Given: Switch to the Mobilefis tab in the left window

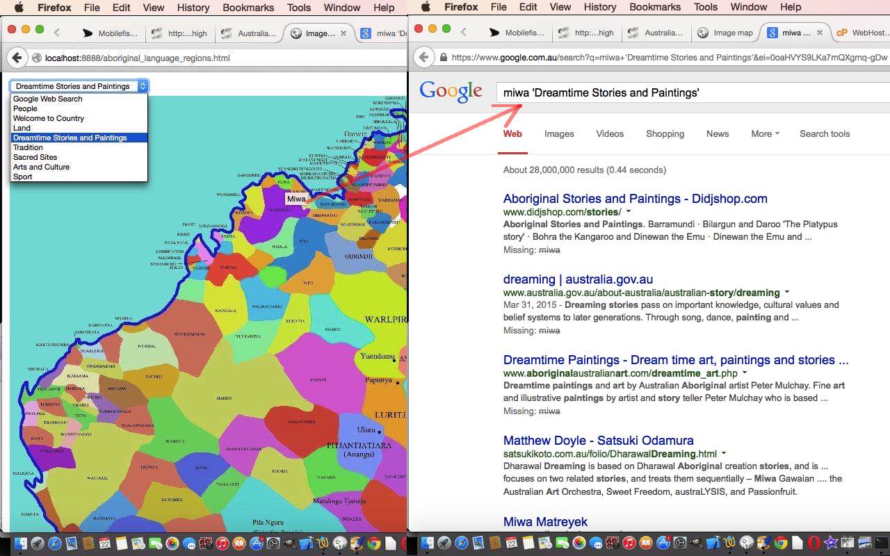Looking at the screenshot, I should click(110, 33).
